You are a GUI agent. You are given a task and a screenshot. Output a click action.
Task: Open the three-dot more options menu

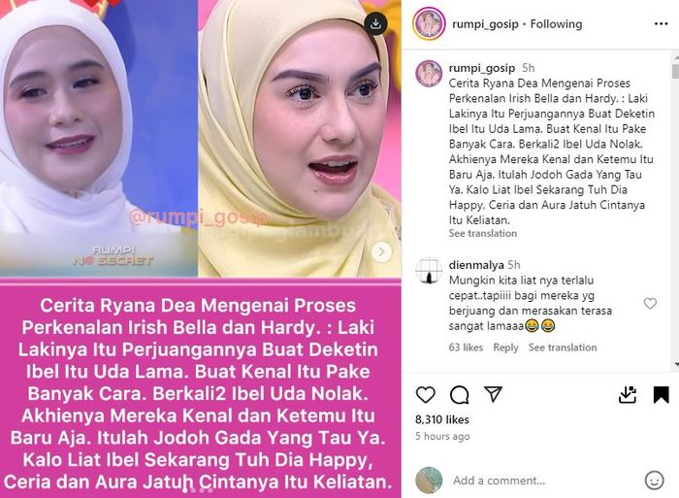tap(661, 24)
